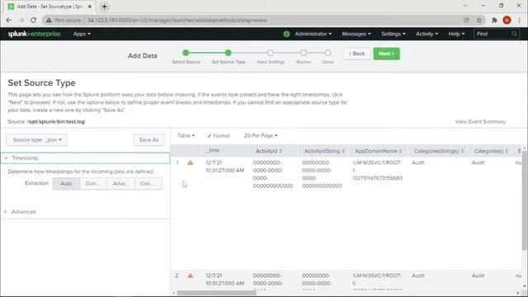
Task: Sort by ActivityId column arrows
Action: click(280, 151)
